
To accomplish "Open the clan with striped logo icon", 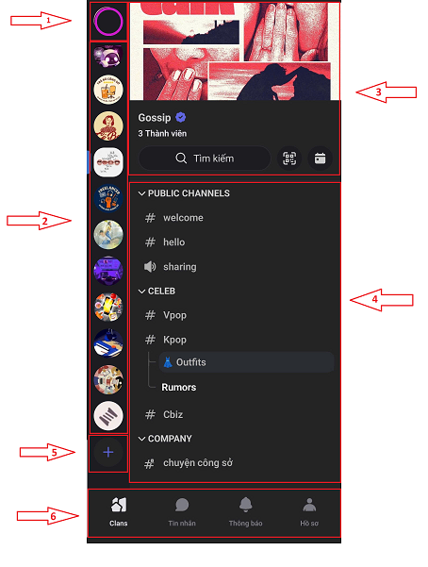I will click(108, 416).
